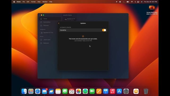
Task: Open the Home app menu
Action: tap(19, 2)
